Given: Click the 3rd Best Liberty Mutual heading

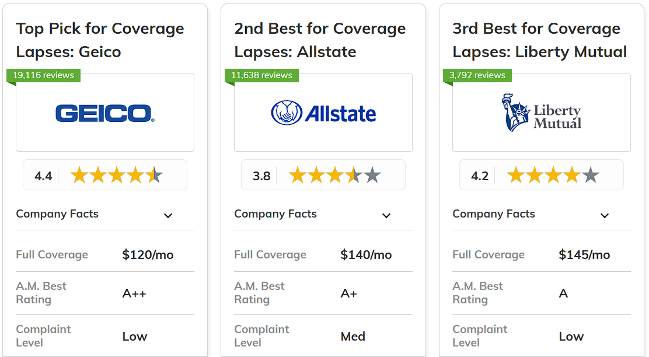Looking at the screenshot, I should [540, 40].
